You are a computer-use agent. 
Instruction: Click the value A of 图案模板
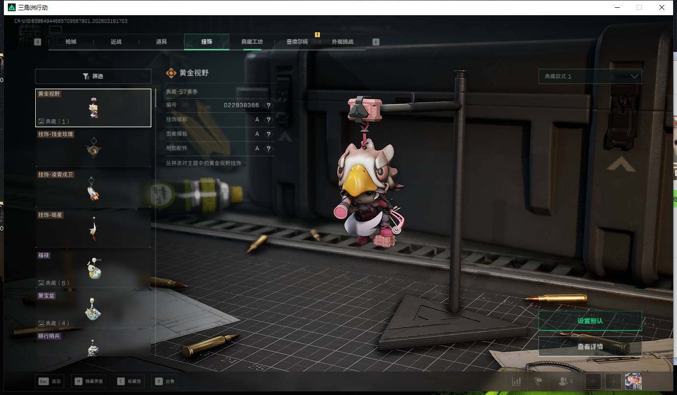pyautogui.click(x=257, y=134)
